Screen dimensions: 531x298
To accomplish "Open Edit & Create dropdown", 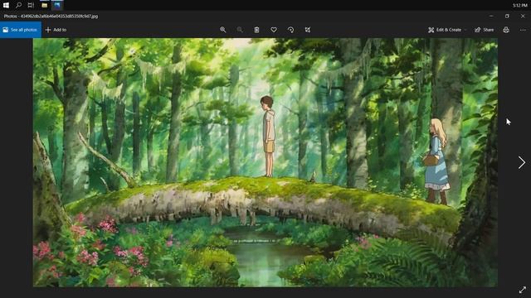I will [x=447, y=30].
